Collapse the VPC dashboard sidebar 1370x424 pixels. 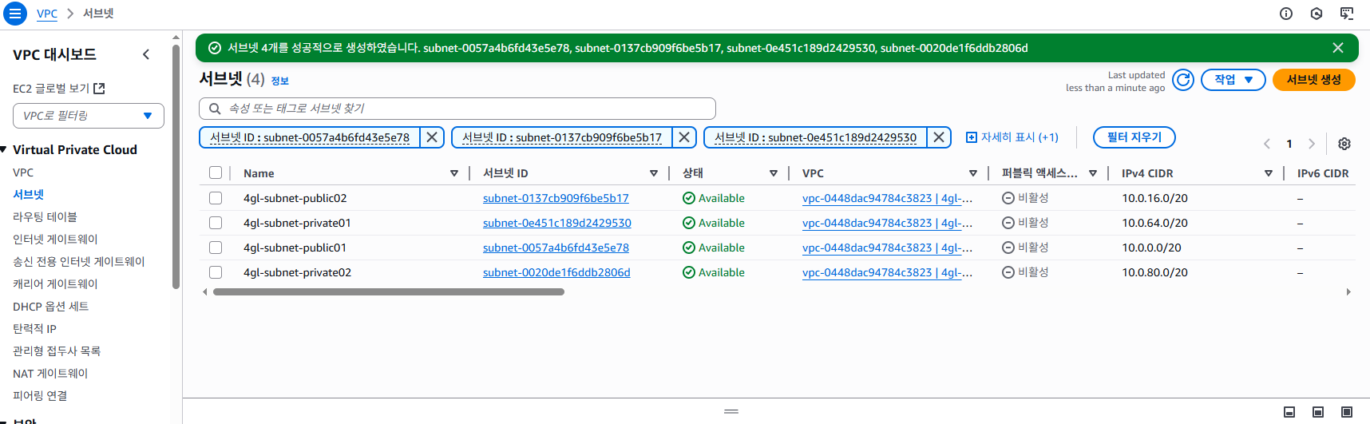(x=145, y=54)
